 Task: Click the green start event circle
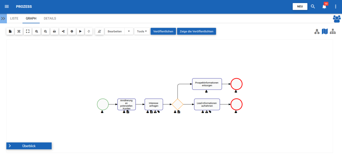(x=103, y=104)
